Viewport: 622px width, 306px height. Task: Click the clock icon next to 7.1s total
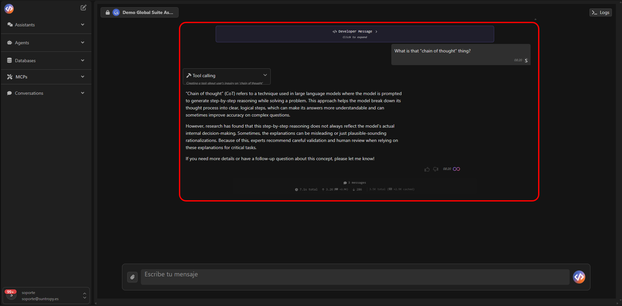click(x=296, y=189)
